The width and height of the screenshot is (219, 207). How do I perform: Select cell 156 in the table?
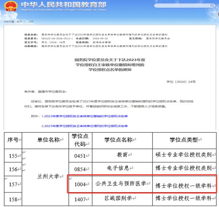coord(13,169)
